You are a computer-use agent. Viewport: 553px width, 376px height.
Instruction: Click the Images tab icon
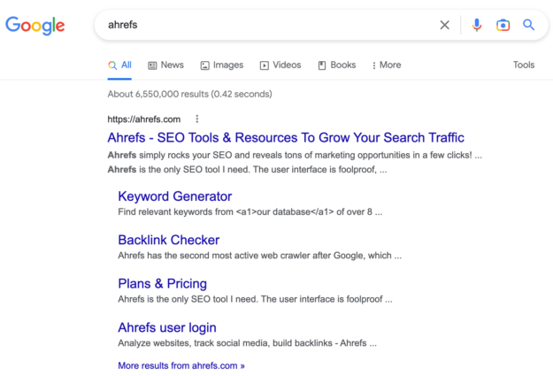click(205, 65)
